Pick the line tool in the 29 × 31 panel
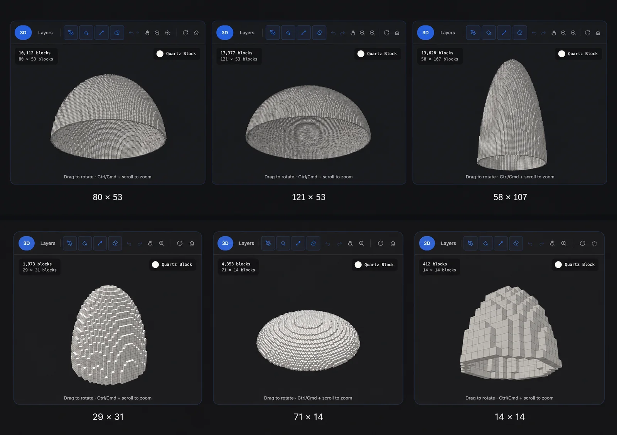This screenshot has width=617, height=435. (100, 243)
